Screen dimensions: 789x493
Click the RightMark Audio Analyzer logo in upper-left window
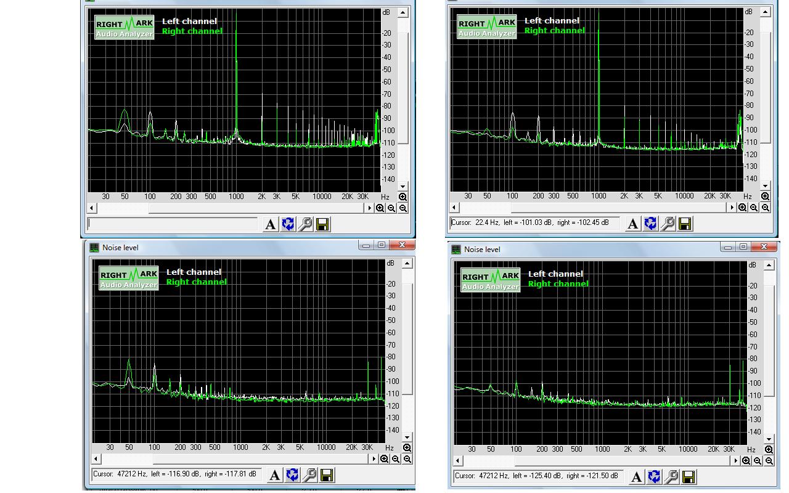[x=124, y=28]
